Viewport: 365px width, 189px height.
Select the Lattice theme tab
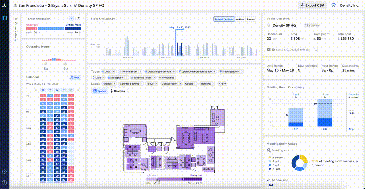point(251,19)
